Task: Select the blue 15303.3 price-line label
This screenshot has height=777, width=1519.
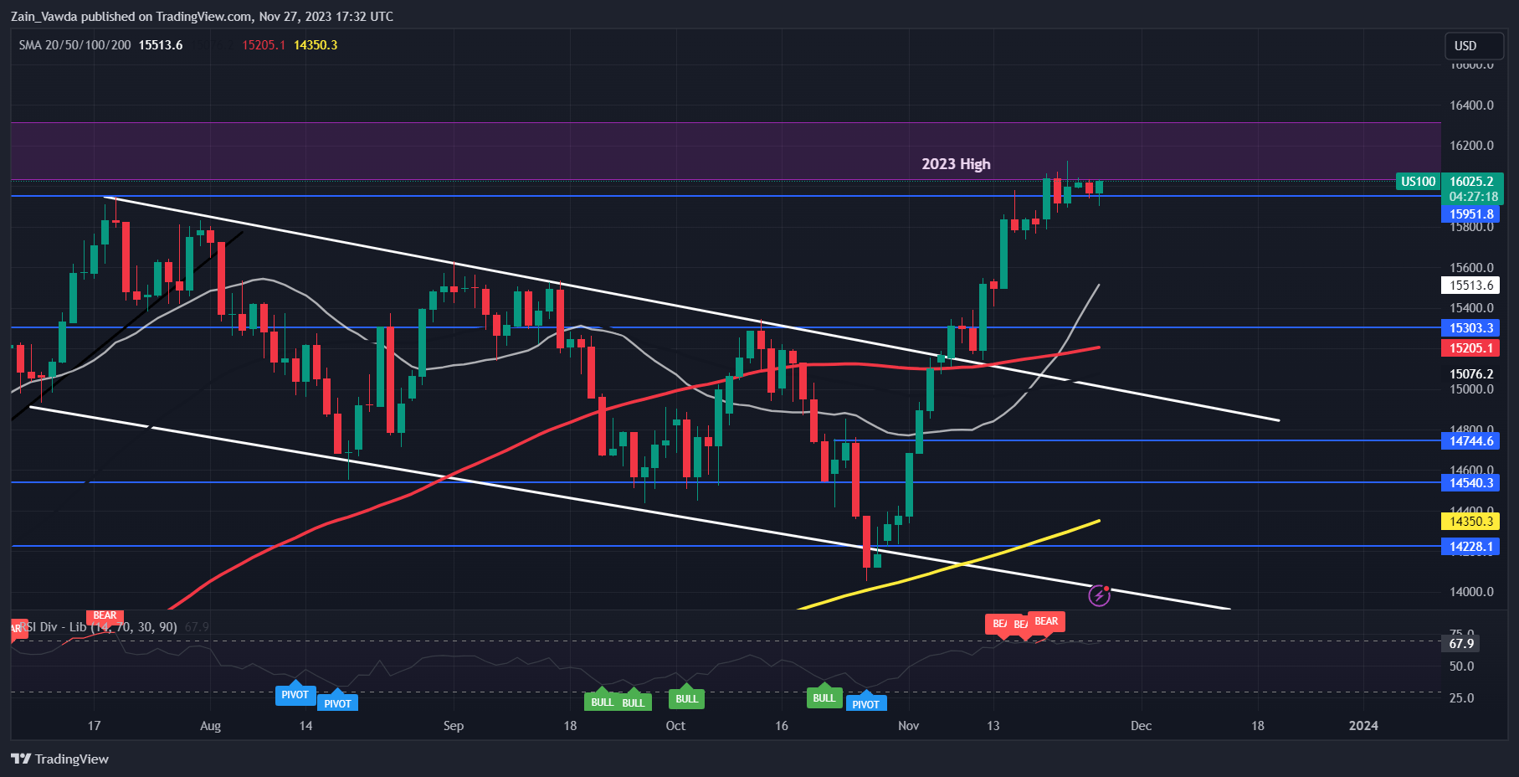Action: 1470,328
